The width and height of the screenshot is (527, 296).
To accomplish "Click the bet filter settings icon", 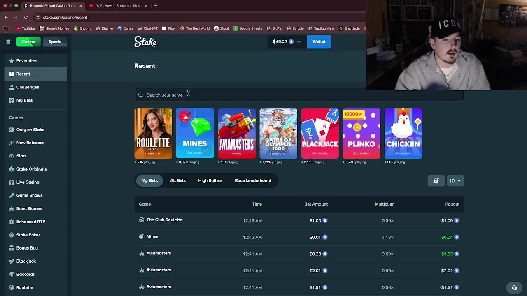I will (436, 180).
